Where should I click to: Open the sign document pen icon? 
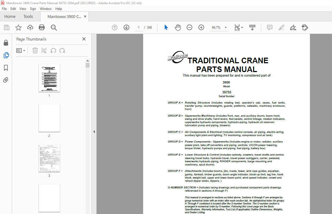pos(293,27)
